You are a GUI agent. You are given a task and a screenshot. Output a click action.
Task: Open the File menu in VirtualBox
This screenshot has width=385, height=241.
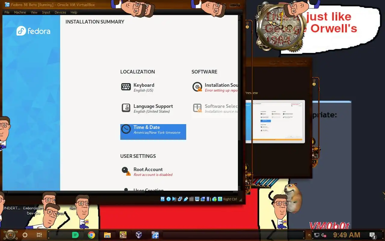tap(7, 12)
